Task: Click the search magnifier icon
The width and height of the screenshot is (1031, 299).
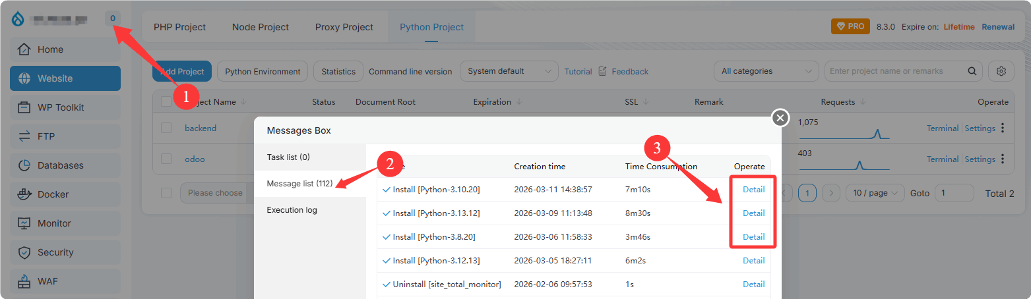Action: (972, 71)
